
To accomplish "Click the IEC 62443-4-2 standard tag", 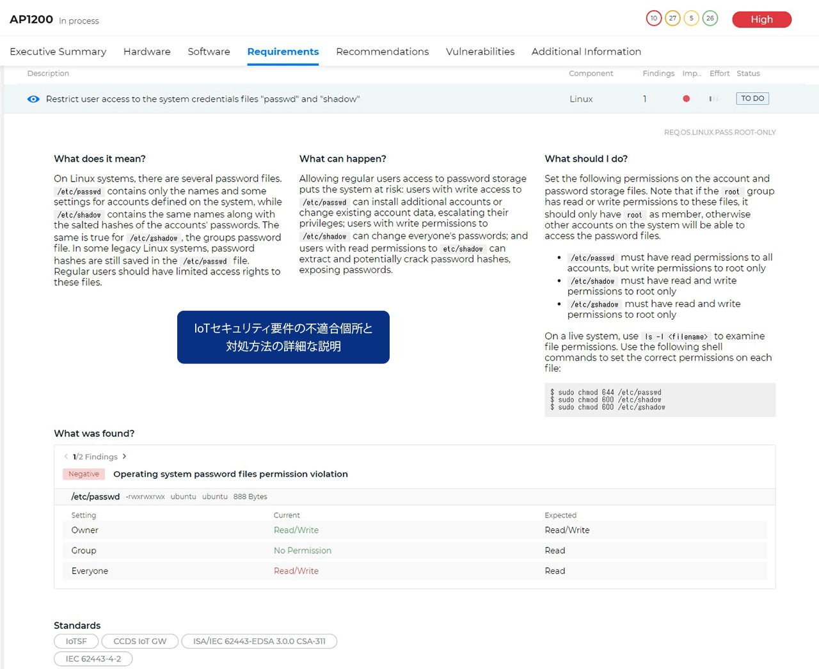I will [93, 659].
